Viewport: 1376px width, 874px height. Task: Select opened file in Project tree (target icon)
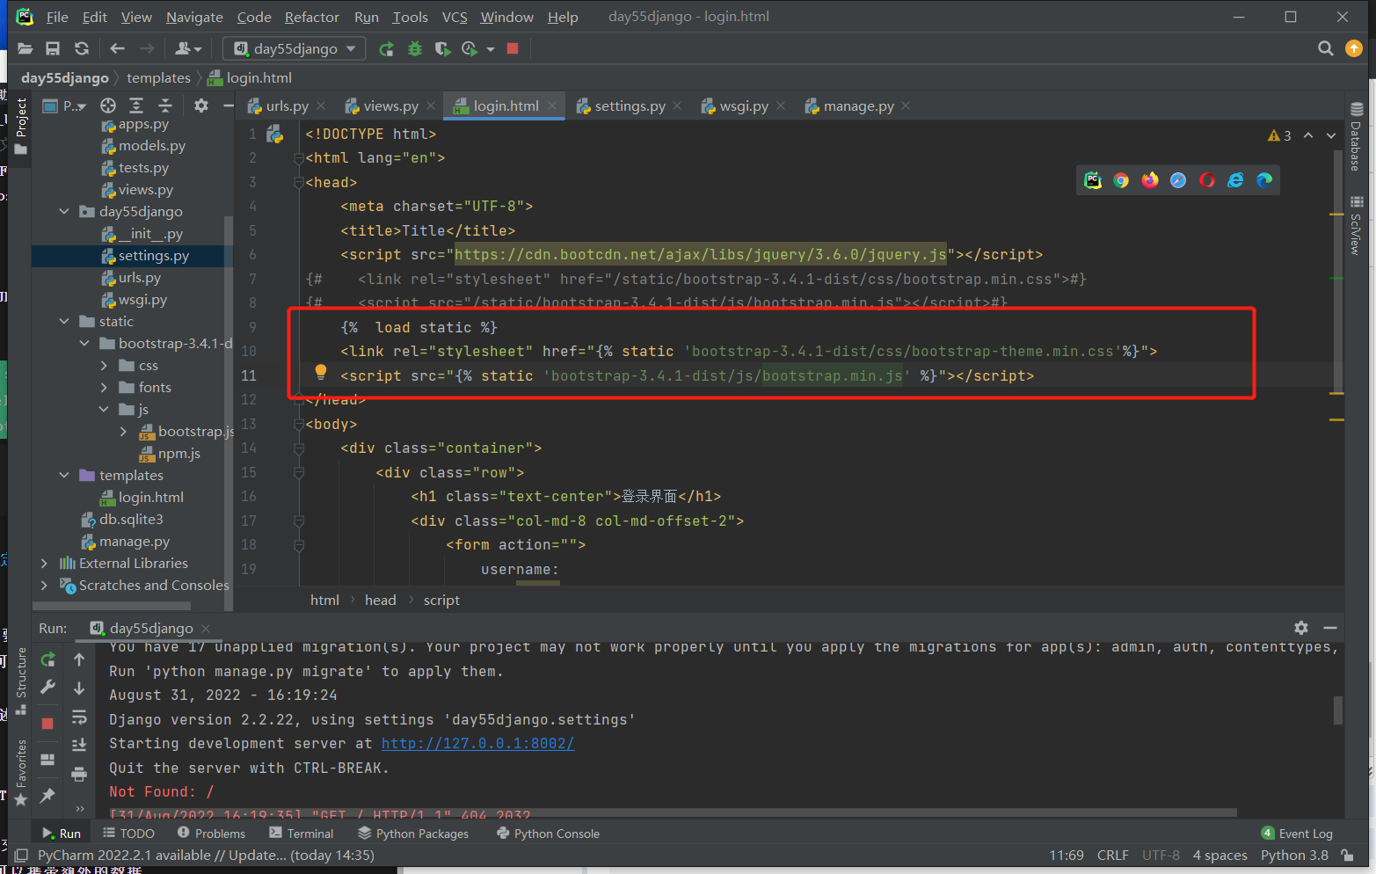click(x=108, y=106)
